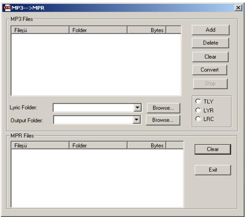Click the Lyric Folder text field
Image resolution: width=245 pixels, height=217 pixels.
94,108
